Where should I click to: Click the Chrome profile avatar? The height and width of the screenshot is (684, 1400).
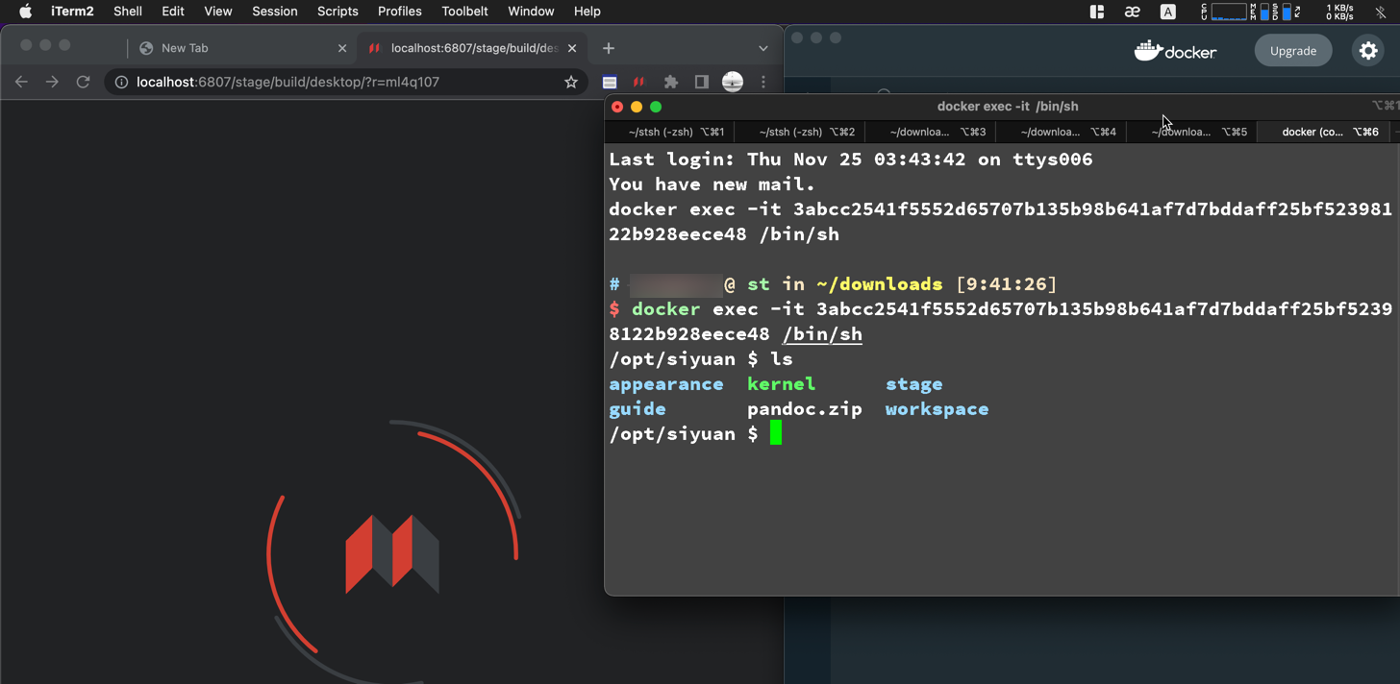click(733, 82)
